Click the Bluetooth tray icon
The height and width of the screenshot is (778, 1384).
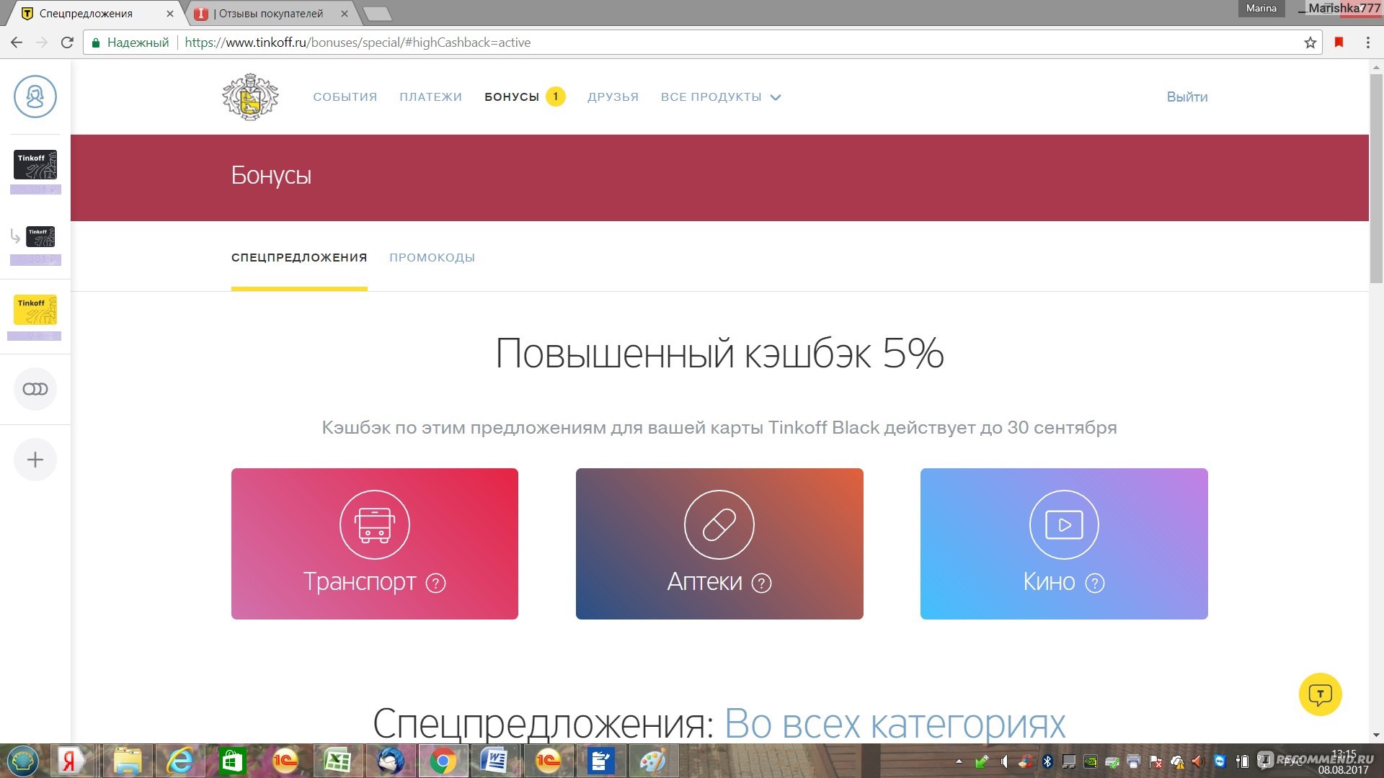point(1048,761)
